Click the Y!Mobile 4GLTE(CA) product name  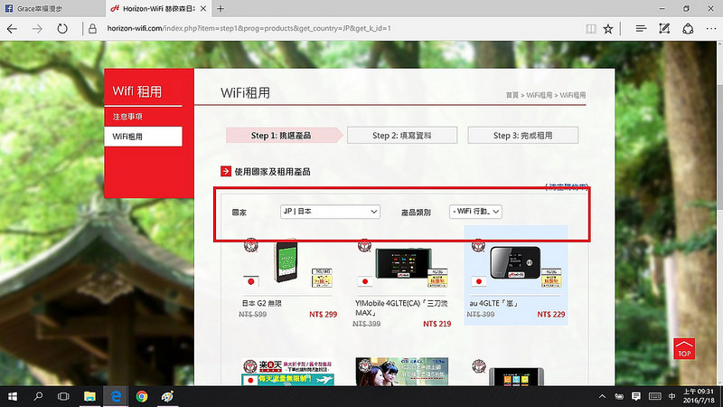pos(401,308)
